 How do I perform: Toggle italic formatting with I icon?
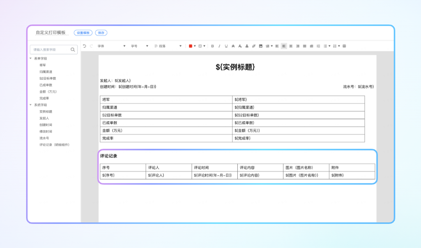pyautogui.click(x=219, y=46)
